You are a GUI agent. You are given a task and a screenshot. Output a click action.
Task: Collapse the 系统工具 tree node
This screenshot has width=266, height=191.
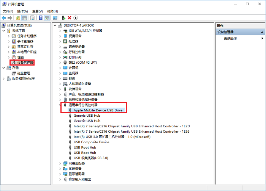[4, 31]
